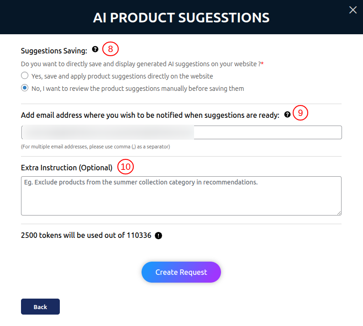Click help icon next to email notification heading
Image resolution: width=363 pixels, height=326 pixels.
287,115
